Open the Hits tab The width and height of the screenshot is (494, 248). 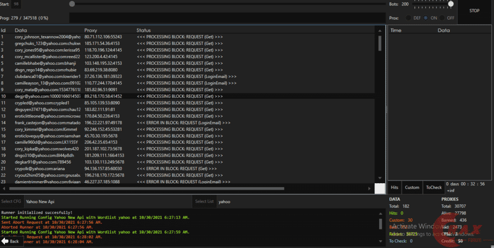click(395, 188)
